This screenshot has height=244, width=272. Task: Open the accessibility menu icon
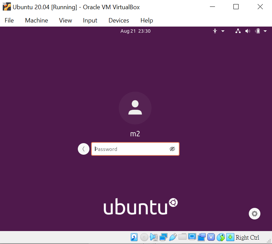[215, 31]
